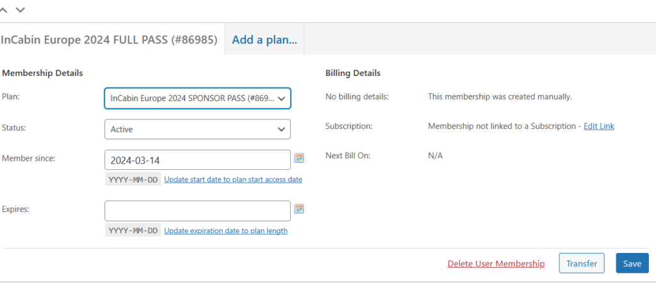Viewport: 656px width, 283px height.
Task: Open calendar picker for Expires date
Action: [x=299, y=209]
